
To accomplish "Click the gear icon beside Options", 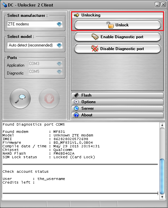I will click(76, 102).
